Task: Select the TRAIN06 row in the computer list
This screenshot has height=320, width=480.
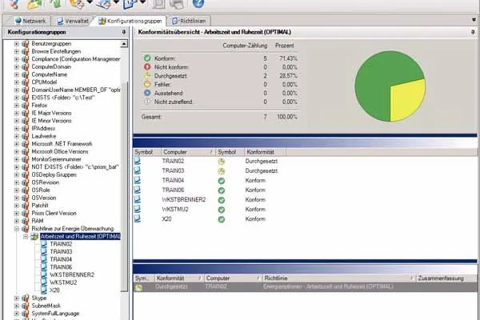Action: click(x=306, y=190)
